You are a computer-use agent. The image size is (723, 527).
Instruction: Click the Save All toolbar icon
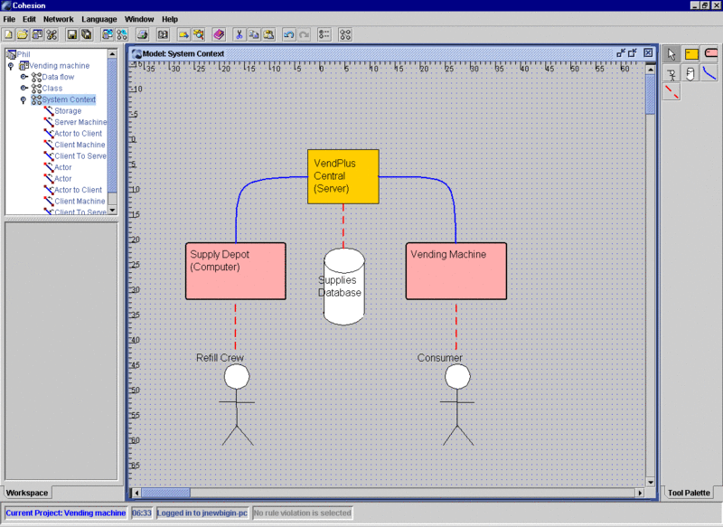point(86,34)
